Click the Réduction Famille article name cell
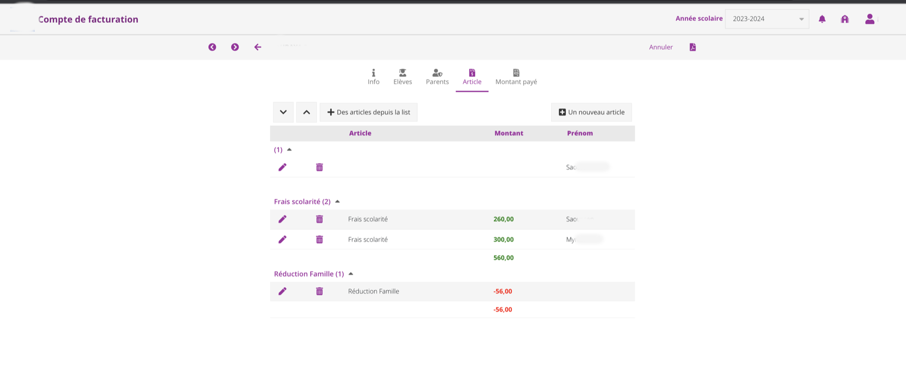 click(x=373, y=291)
